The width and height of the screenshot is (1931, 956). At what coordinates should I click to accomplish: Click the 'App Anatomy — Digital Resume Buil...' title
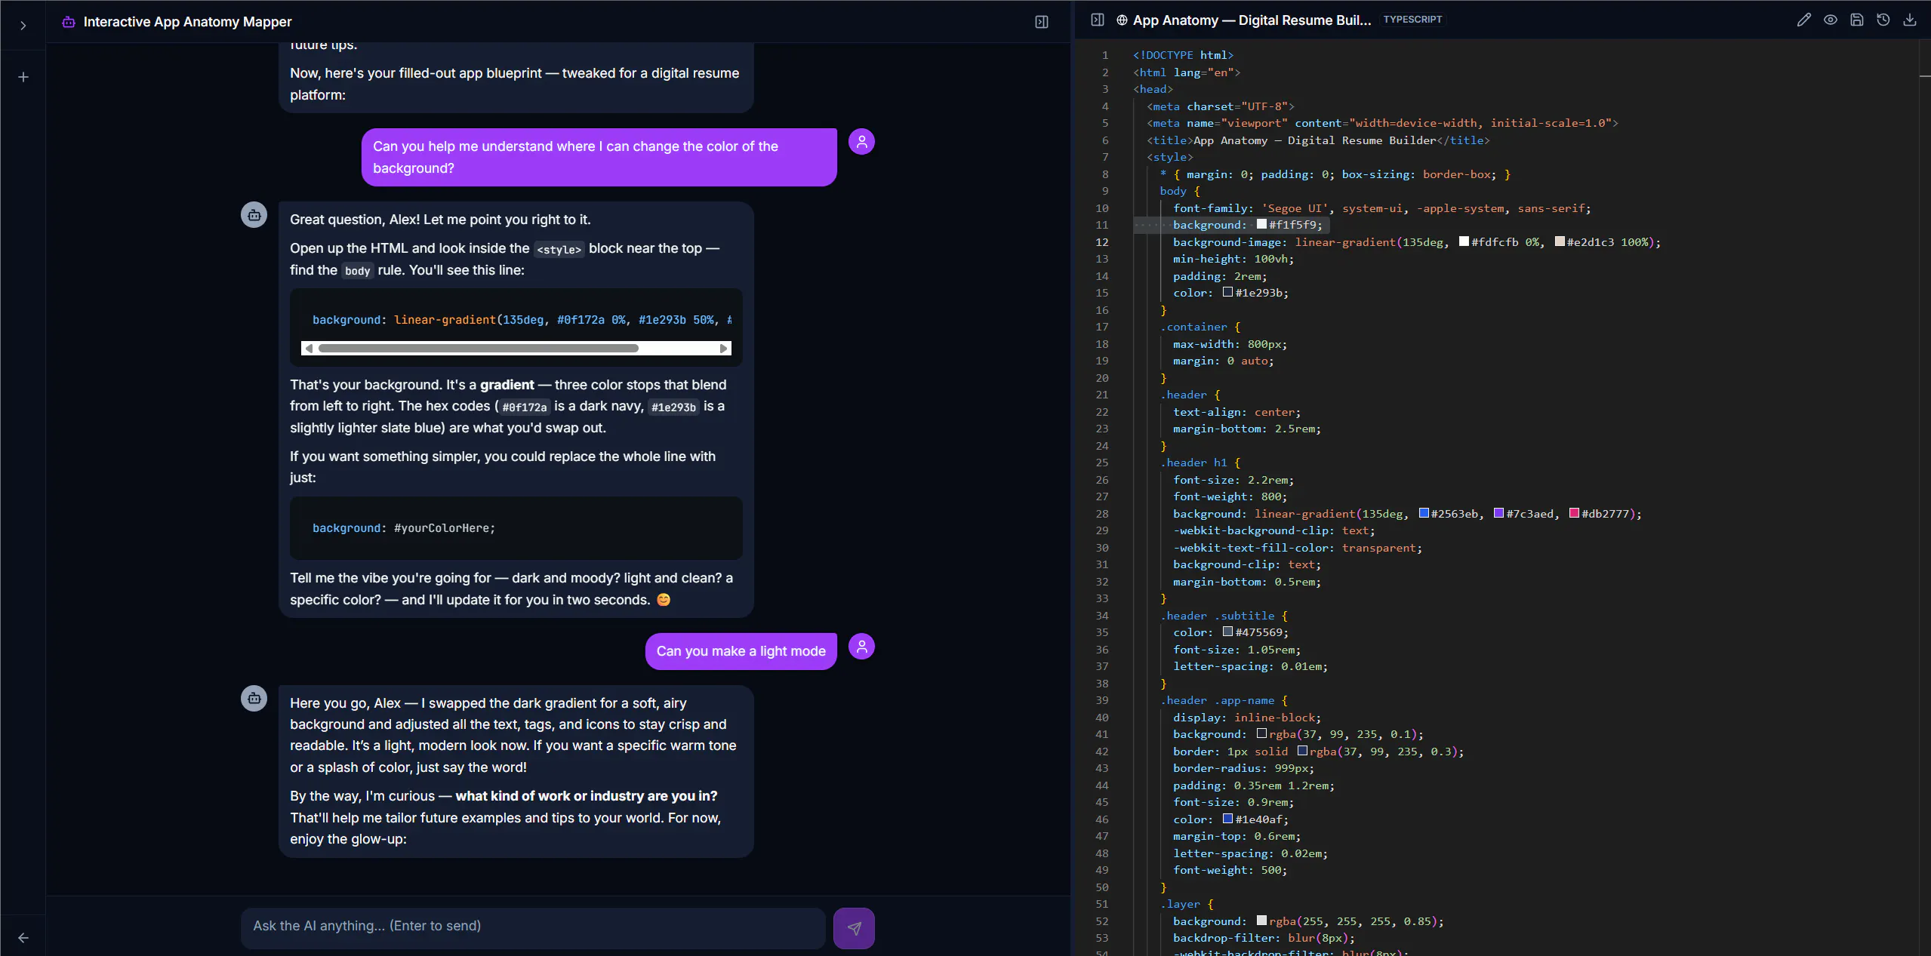[1252, 20]
